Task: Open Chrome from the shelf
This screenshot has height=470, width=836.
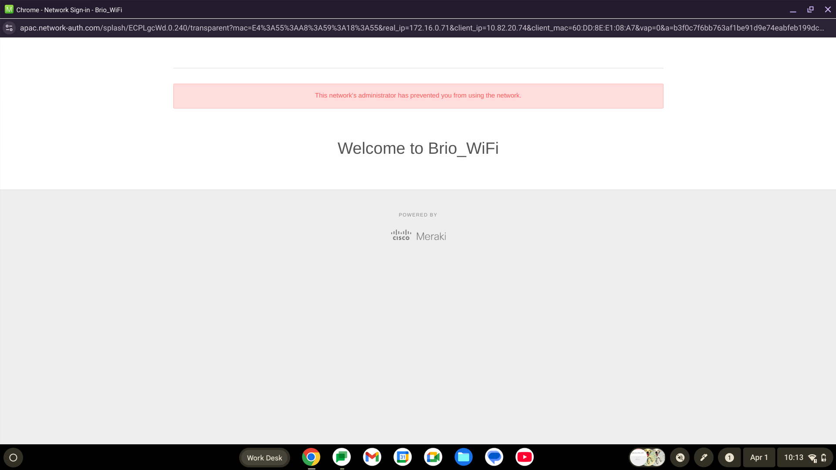Action: [x=311, y=457]
